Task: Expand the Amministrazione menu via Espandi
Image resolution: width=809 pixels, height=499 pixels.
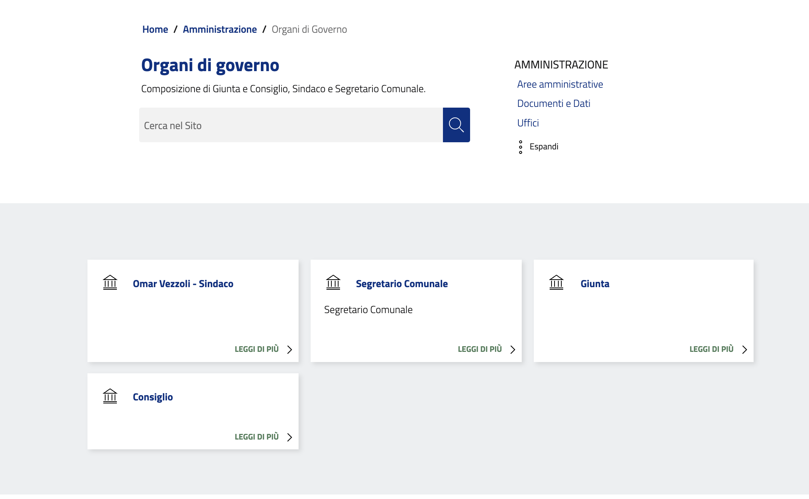Action: 544,147
